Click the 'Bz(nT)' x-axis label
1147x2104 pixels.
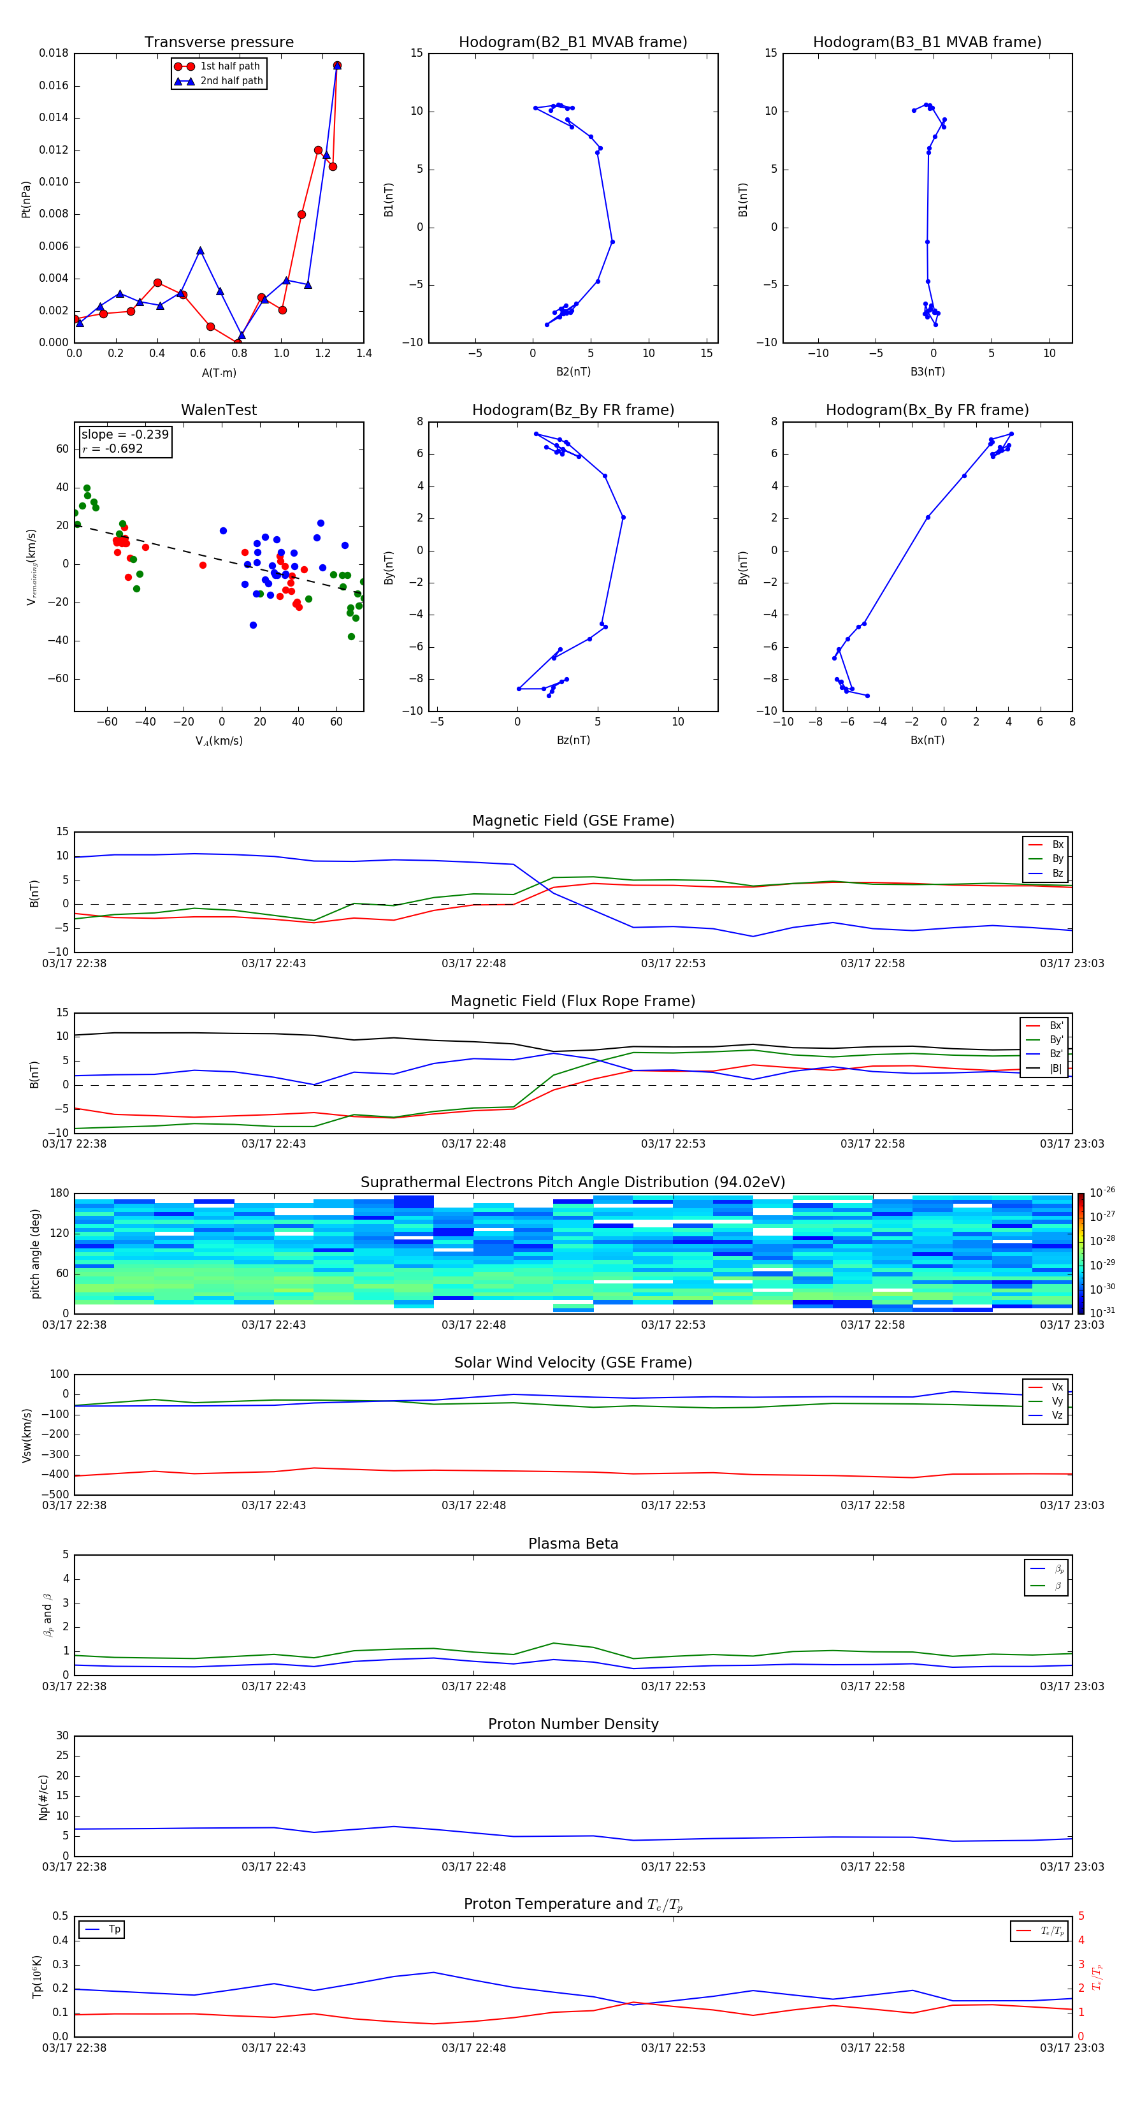click(x=573, y=740)
